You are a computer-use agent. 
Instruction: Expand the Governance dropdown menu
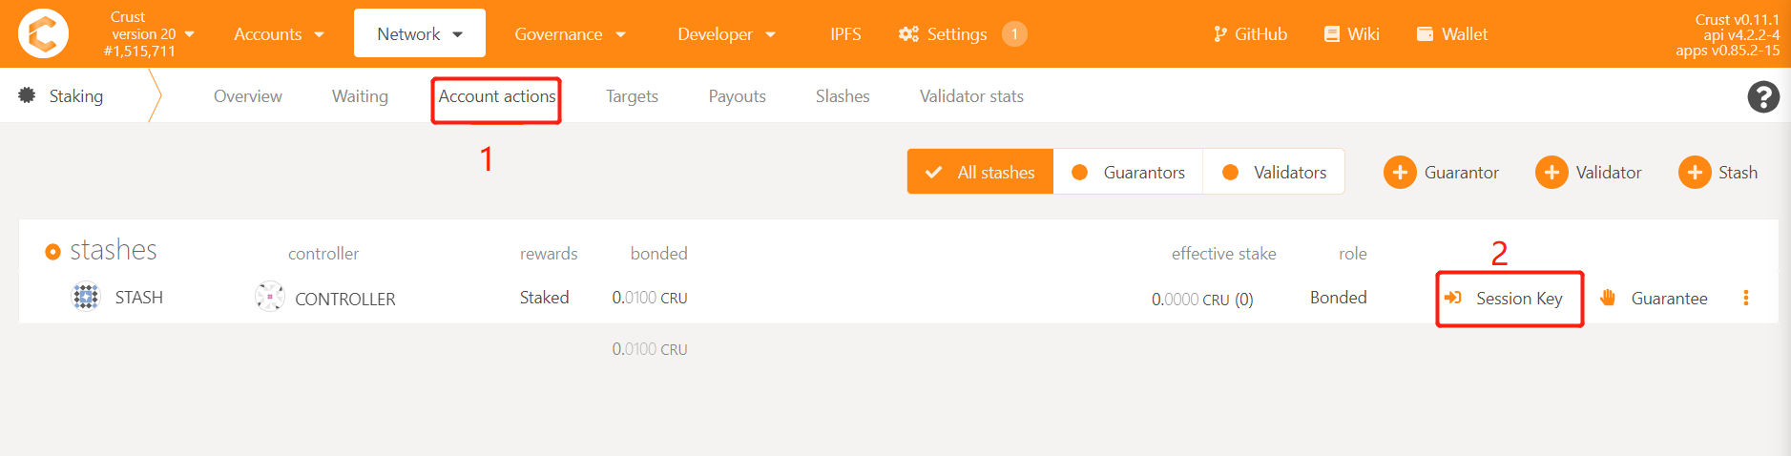pos(571,34)
